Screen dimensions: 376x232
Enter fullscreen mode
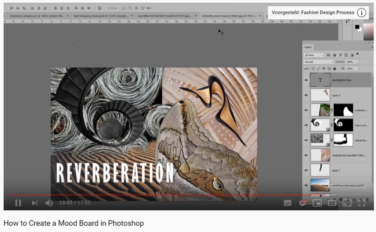362,203
